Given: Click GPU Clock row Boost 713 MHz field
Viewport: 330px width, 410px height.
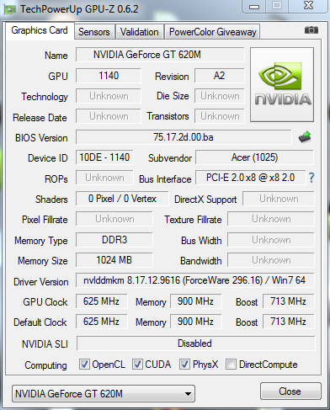Looking at the screenshot, I should 289,301.
